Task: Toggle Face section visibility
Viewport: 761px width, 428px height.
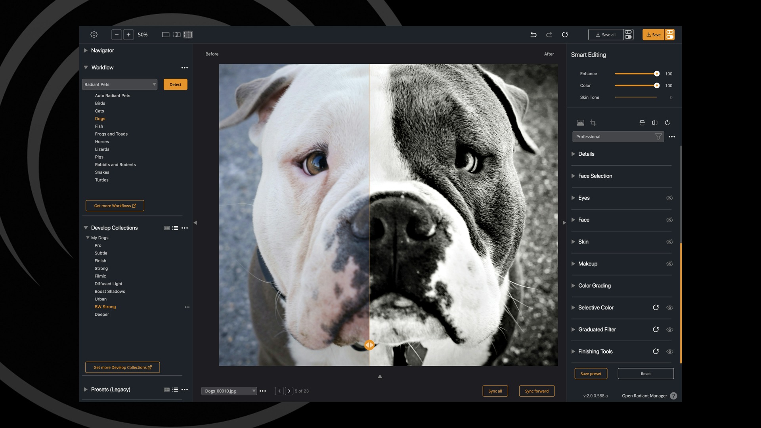Action: pos(670,220)
